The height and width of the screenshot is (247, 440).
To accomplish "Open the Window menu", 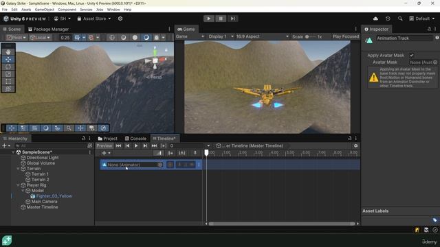I will tap(113, 10).
